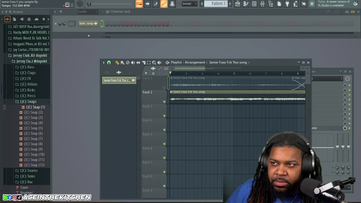
Task: Click the audio waveform icon in picker panel
Action: (x=119, y=72)
